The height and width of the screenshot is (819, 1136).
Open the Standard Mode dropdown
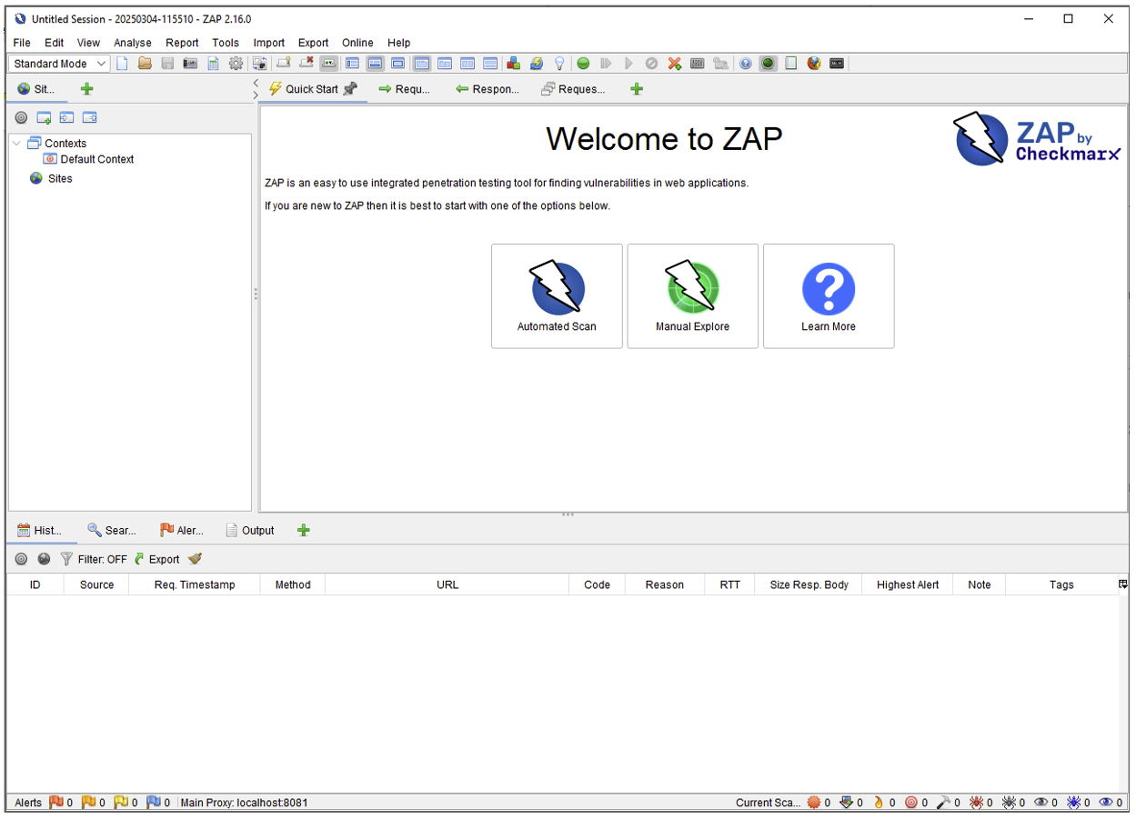pyautogui.click(x=60, y=64)
